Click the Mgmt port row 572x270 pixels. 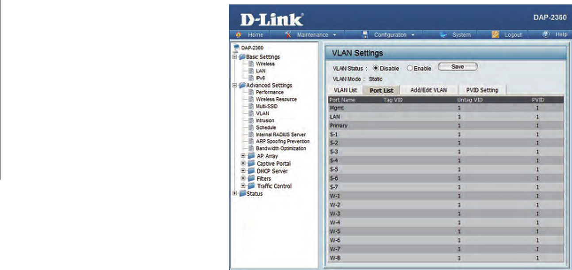coord(446,108)
